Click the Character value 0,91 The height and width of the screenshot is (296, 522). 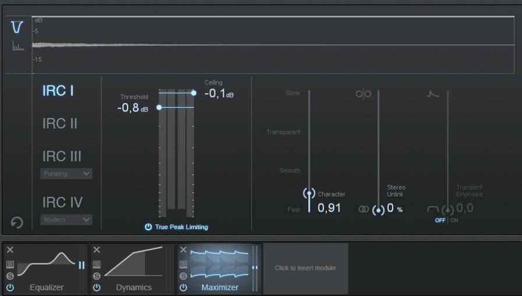pyautogui.click(x=329, y=208)
